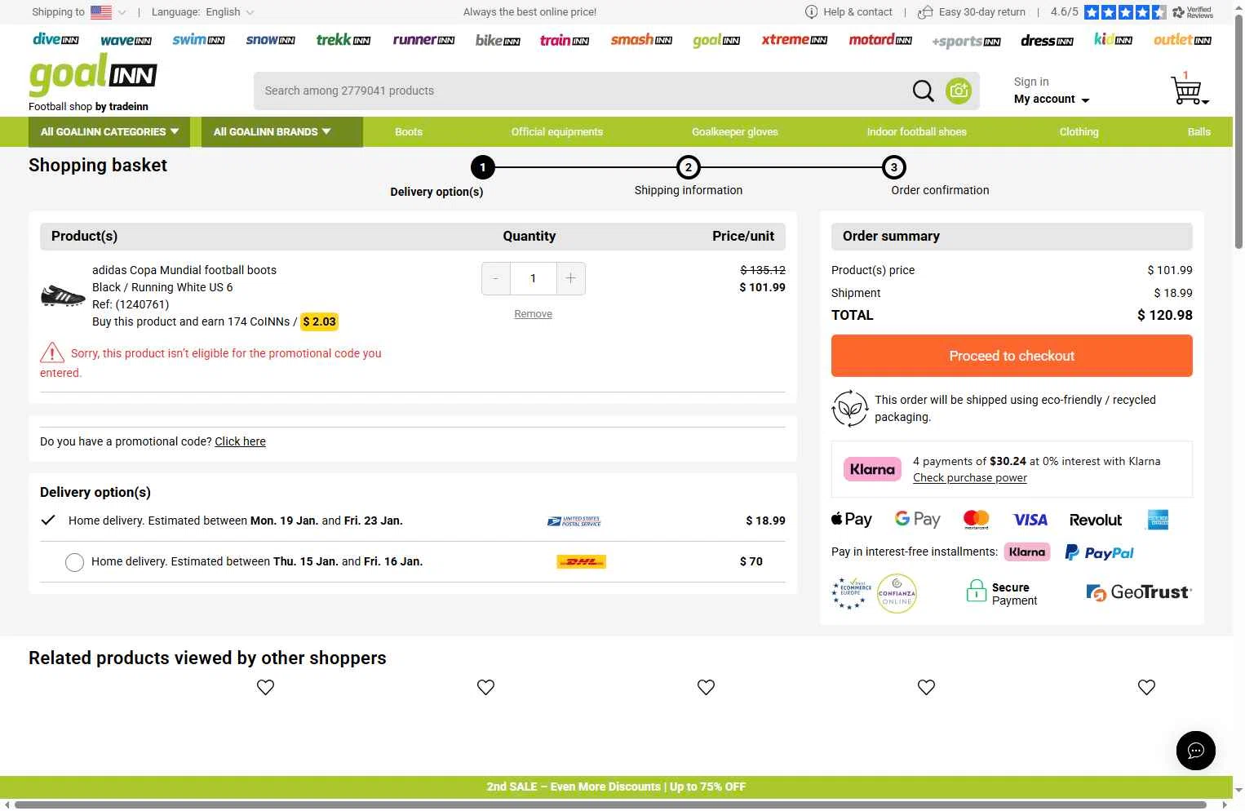Open the Balls menu item
Image resolution: width=1245 pixels, height=811 pixels.
tap(1198, 132)
